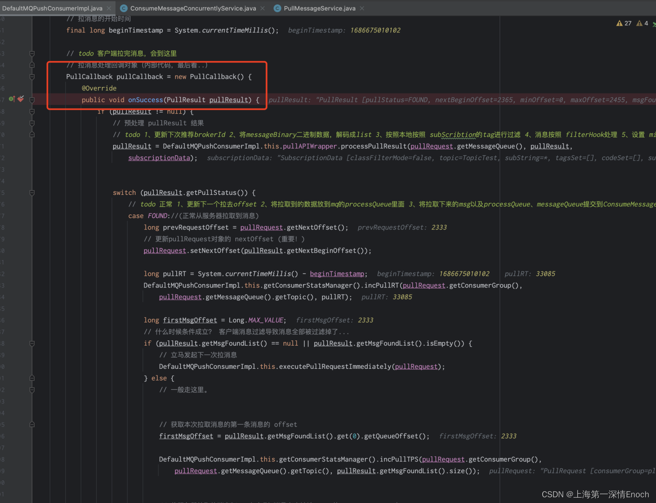Click the @Override annotation
Viewport: 656px width, 503px height.
pyautogui.click(x=99, y=88)
